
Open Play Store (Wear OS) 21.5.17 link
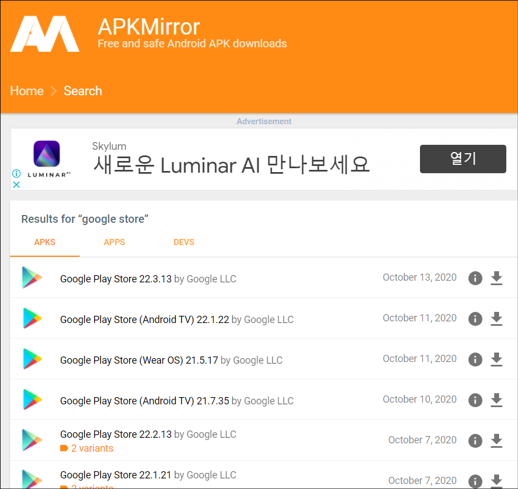(x=139, y=360)
